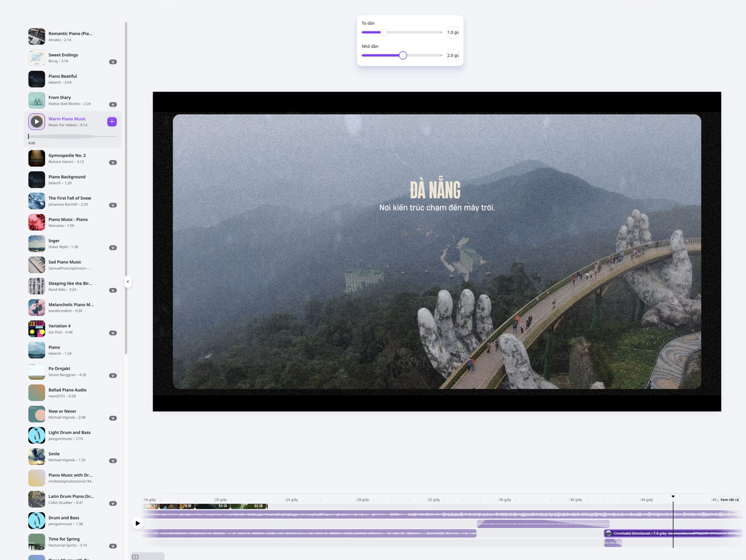Select the Piano track by leberch 1:24
The image size is (746, 560).
[x=72, y=350]
